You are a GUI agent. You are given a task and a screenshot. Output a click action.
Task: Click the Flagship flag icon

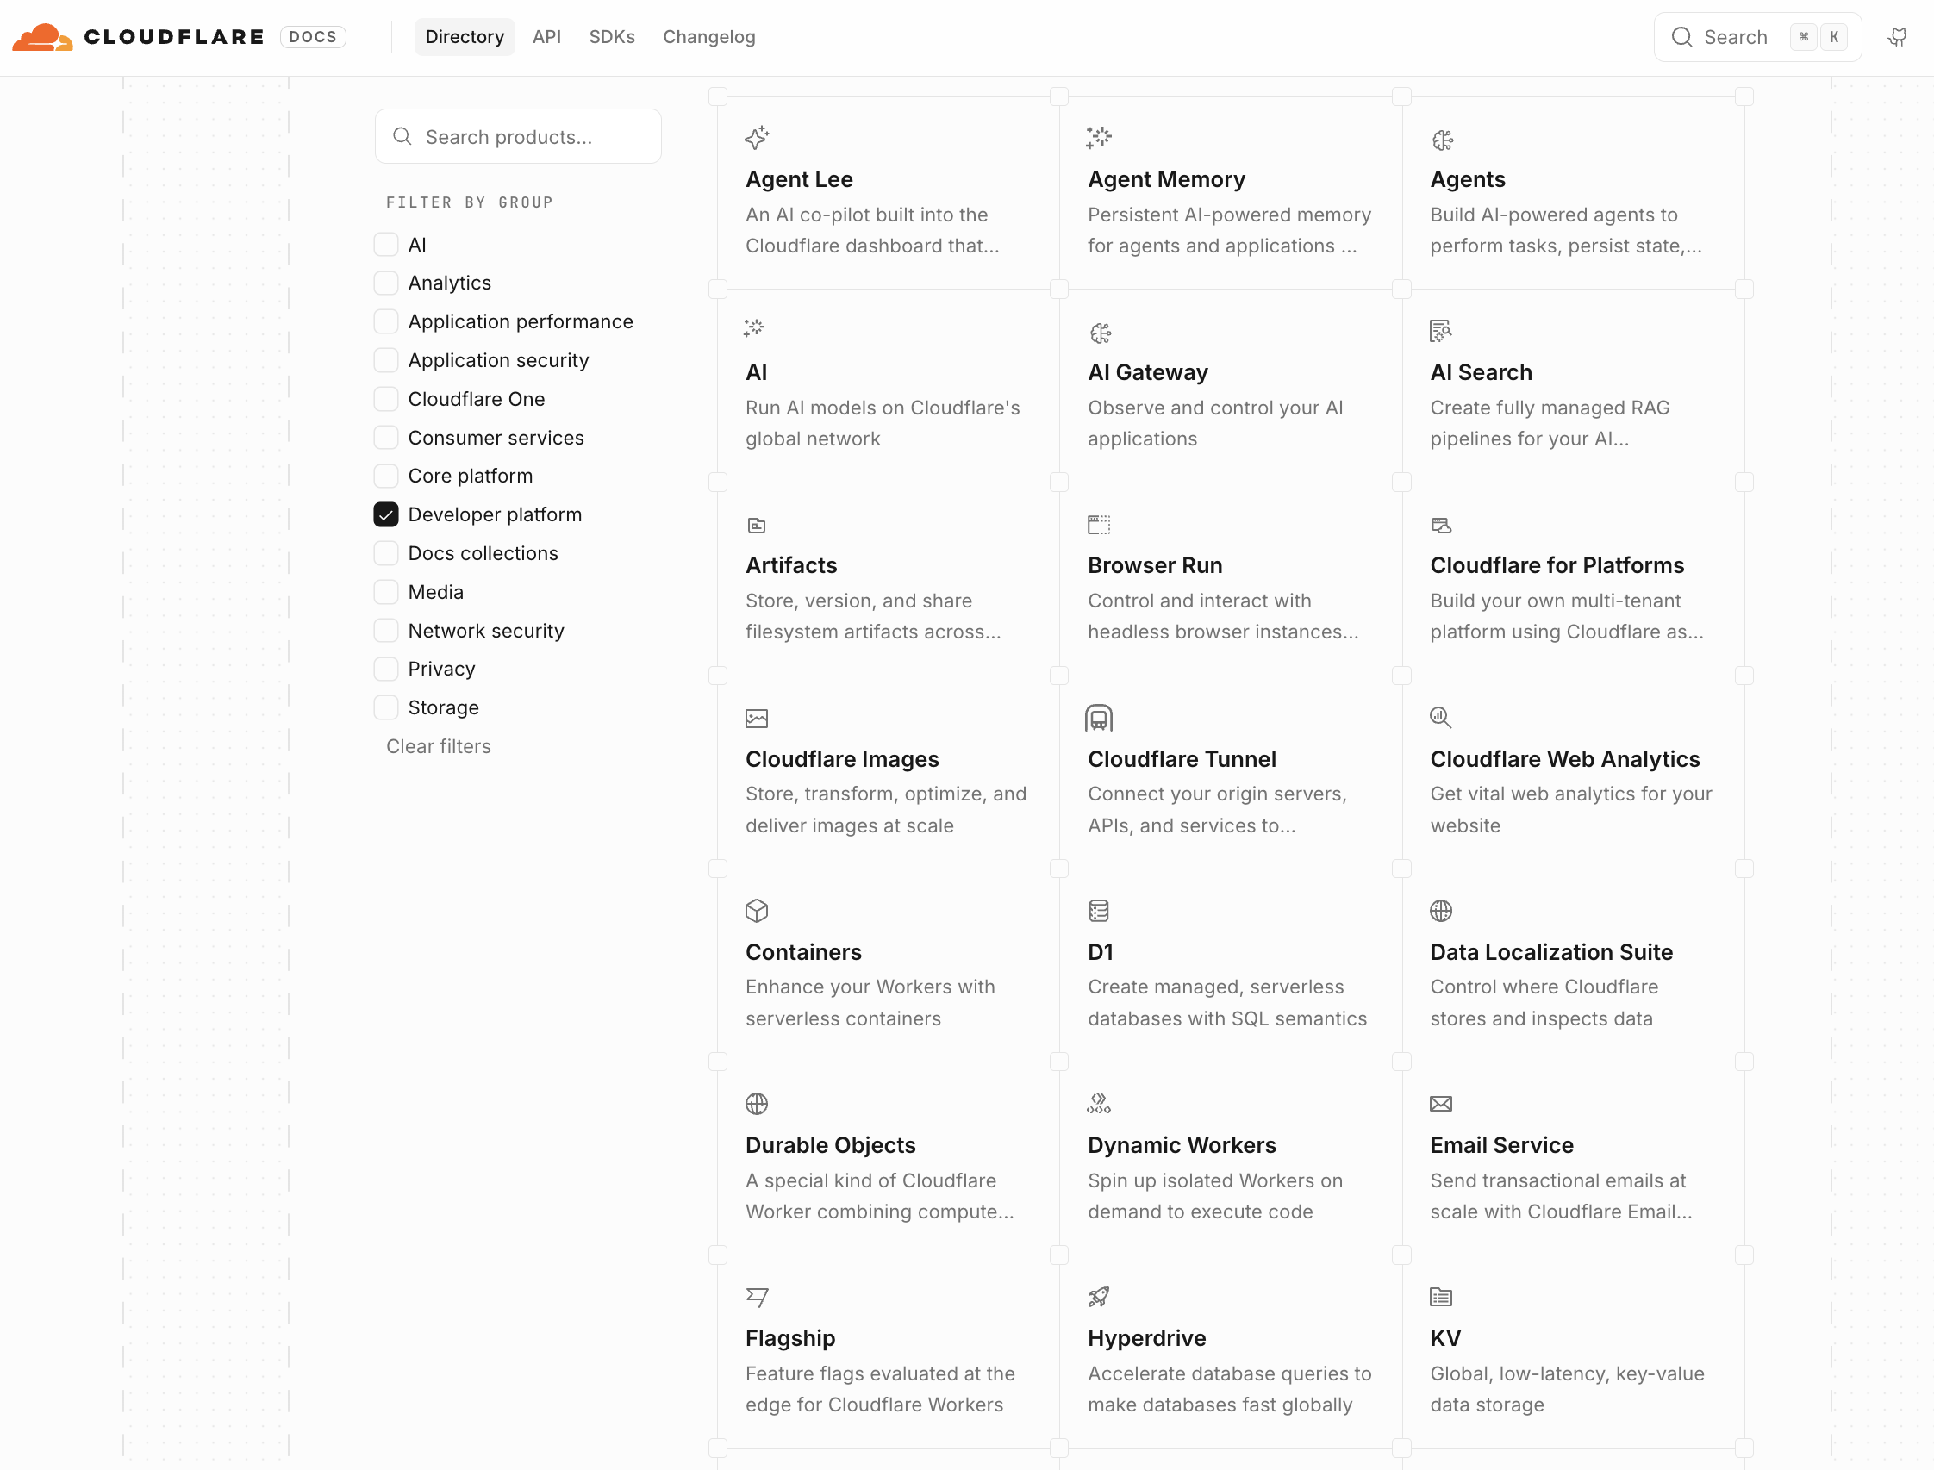pyautogui.click(x=757, y=1297)
